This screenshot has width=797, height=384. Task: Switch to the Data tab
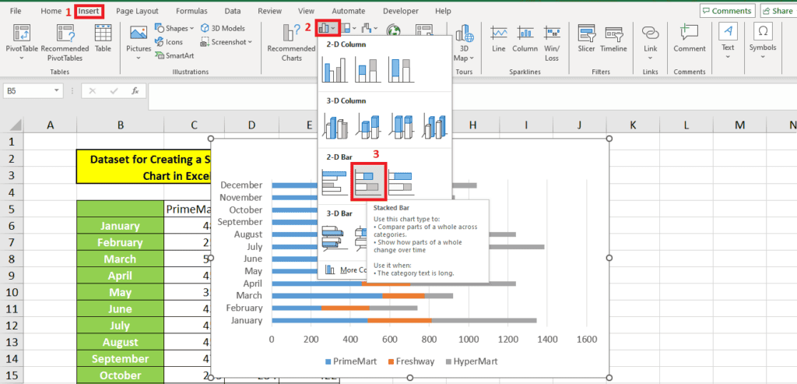coord(233,11)
